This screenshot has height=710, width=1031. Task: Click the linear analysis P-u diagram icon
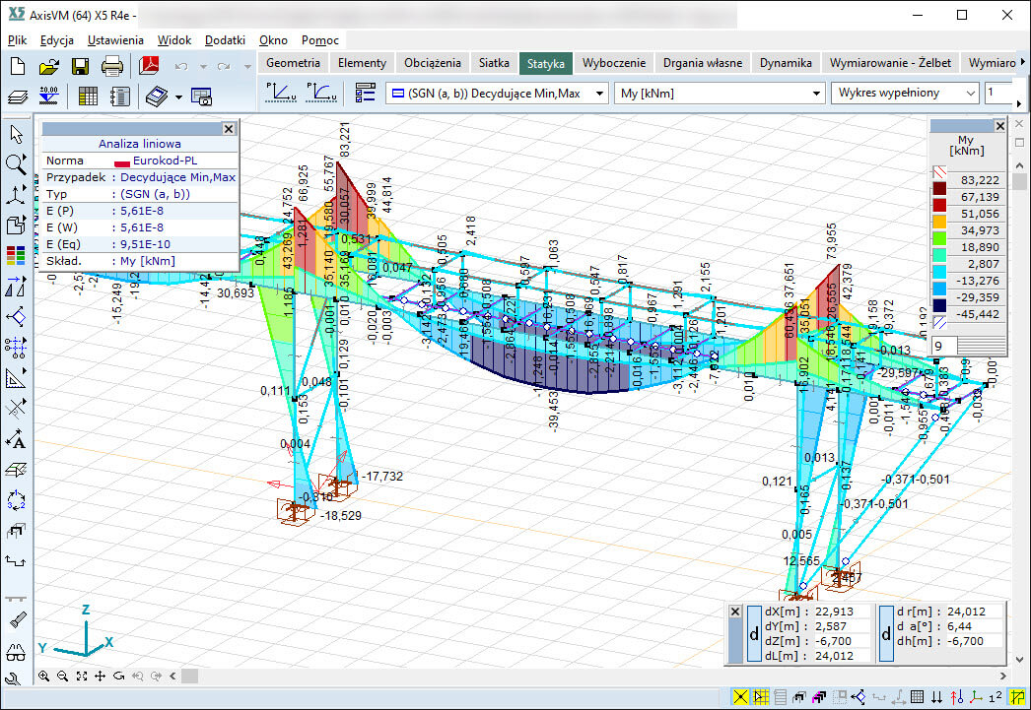(x=282, y=93)
